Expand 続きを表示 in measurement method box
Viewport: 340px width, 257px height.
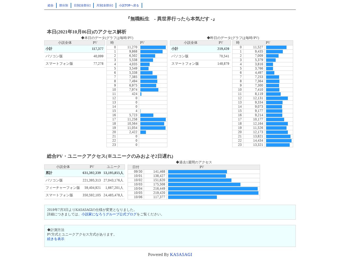56,239
